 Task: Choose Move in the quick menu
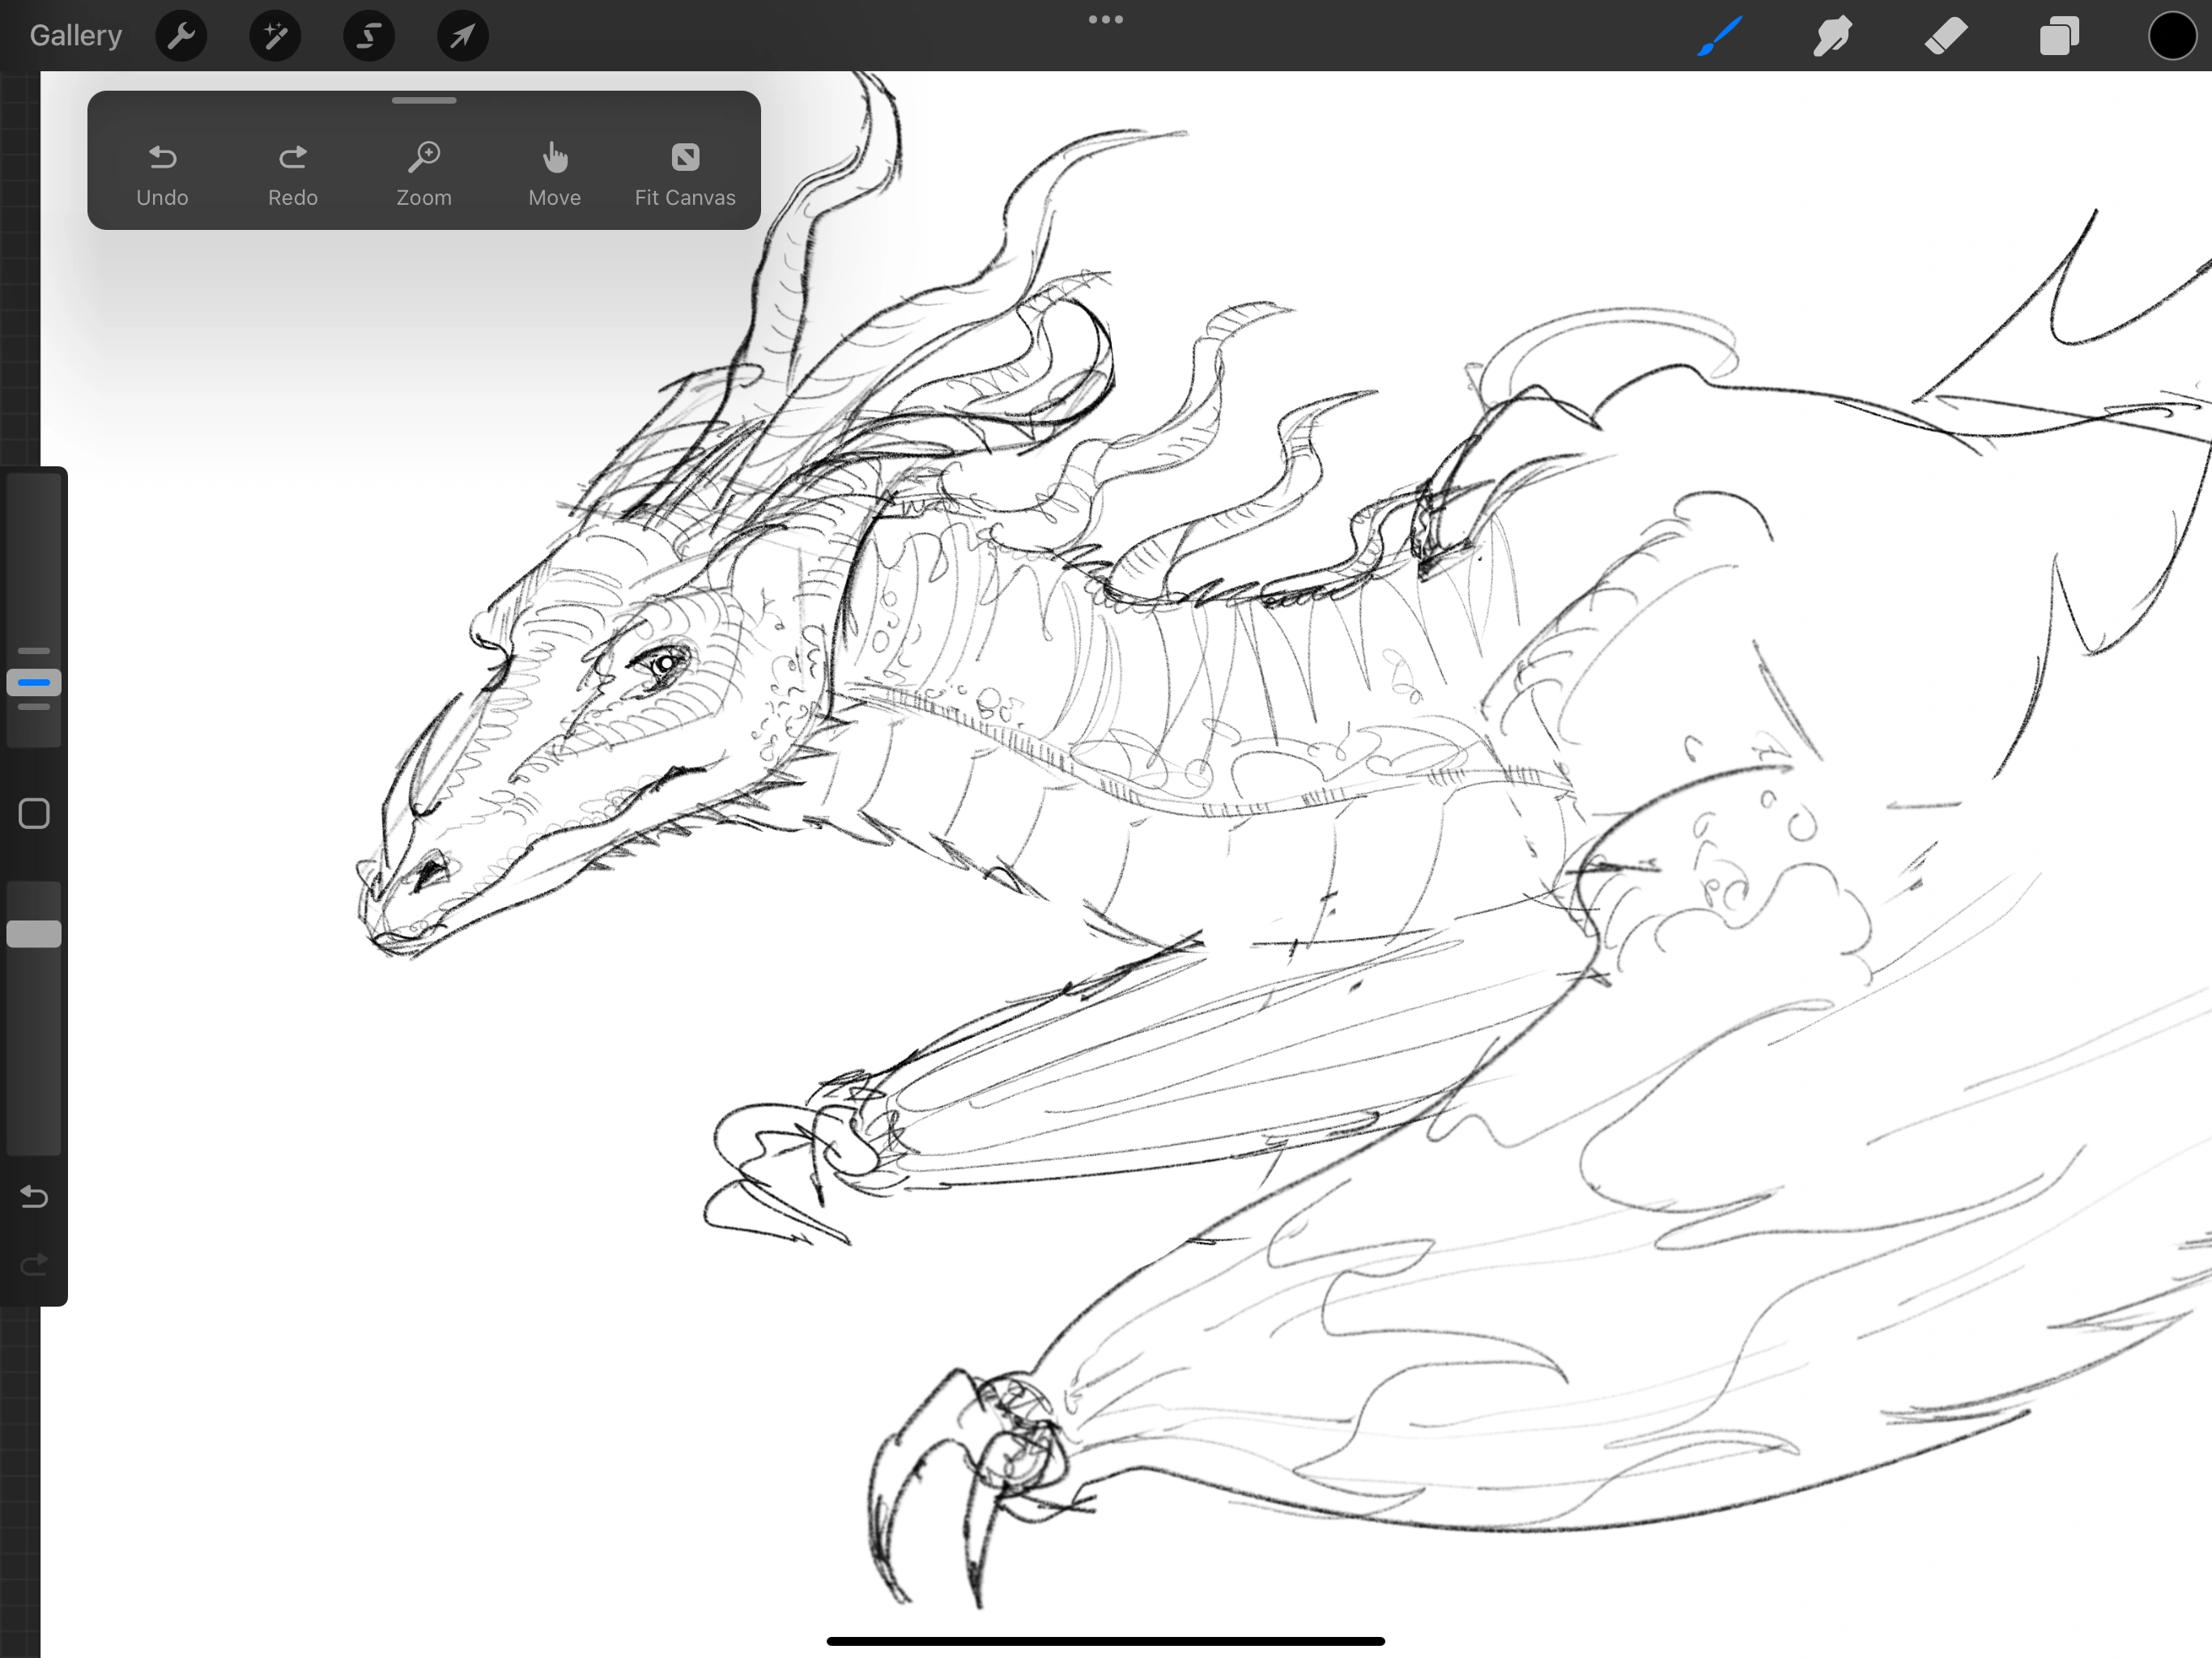tap(555, 175)
